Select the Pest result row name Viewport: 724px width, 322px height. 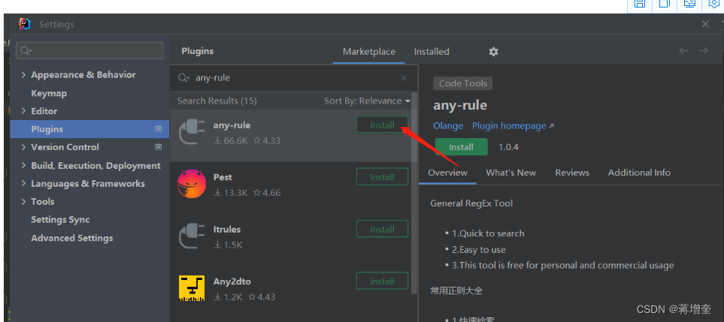point(223,177)
